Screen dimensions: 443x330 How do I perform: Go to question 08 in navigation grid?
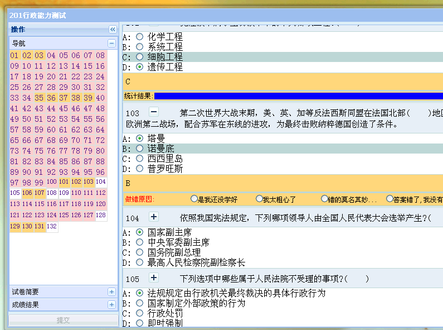(x=100, y=55)
